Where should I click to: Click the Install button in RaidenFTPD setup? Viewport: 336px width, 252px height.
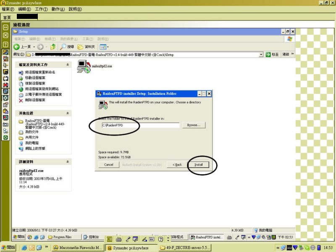point(199,165)
